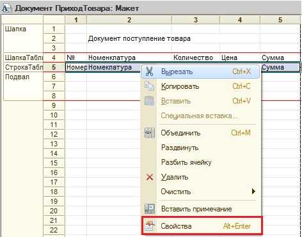Click the merge cells icon beside Объединить
The image size is (302, 237).
pyautogui.click(x=150, y=133)
